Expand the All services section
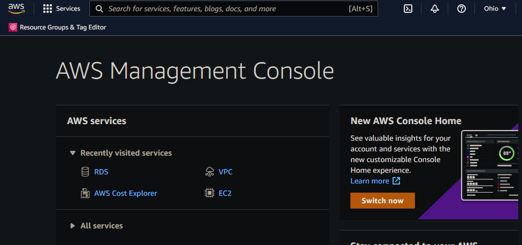522x245 pixels. coord(73,226)
